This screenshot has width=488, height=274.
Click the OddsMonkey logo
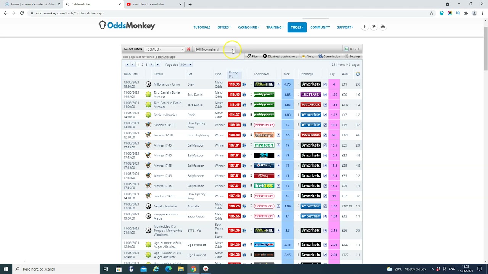pos(127,25)
